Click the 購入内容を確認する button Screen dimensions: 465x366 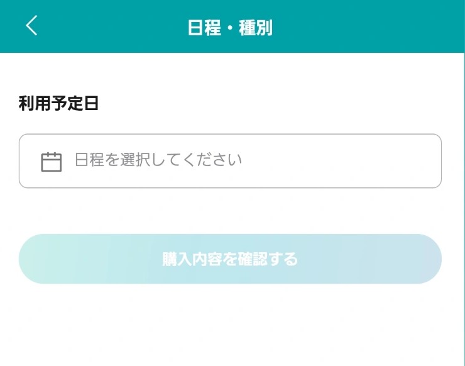pos(230,259)
